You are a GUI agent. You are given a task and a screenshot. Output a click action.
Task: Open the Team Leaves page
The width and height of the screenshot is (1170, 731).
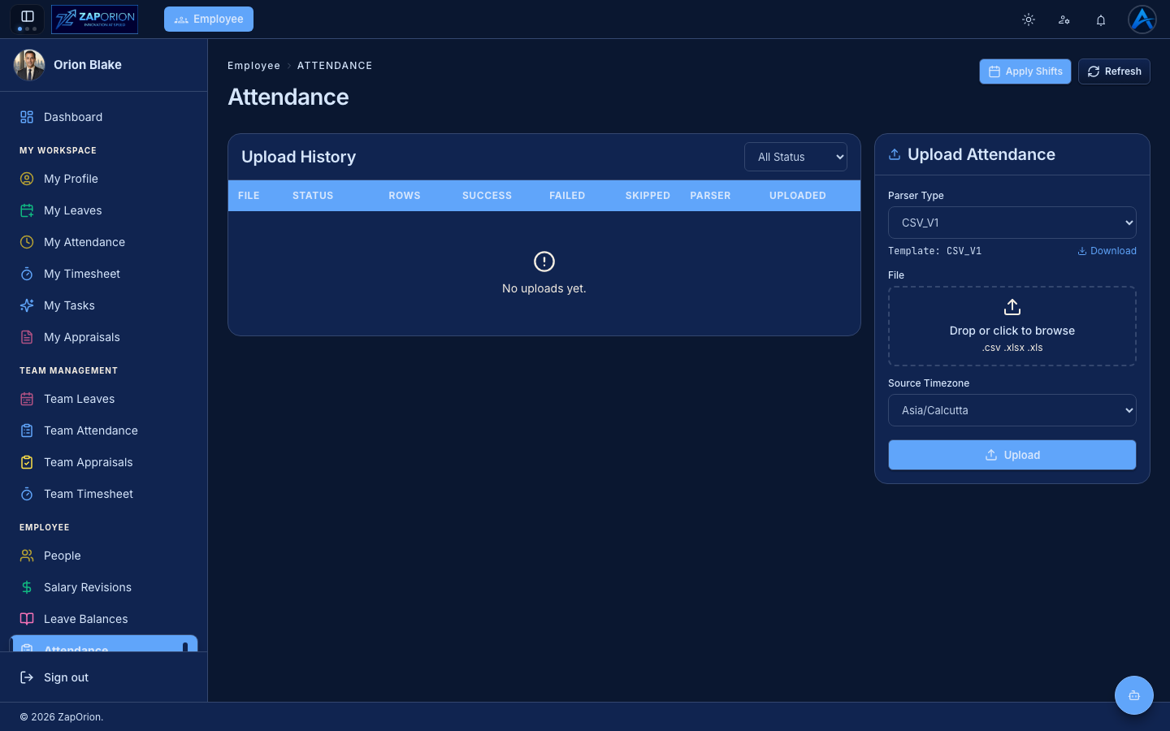coord(103,399)
